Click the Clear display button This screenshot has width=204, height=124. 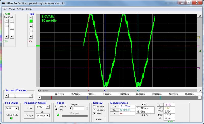pos(99,119)
